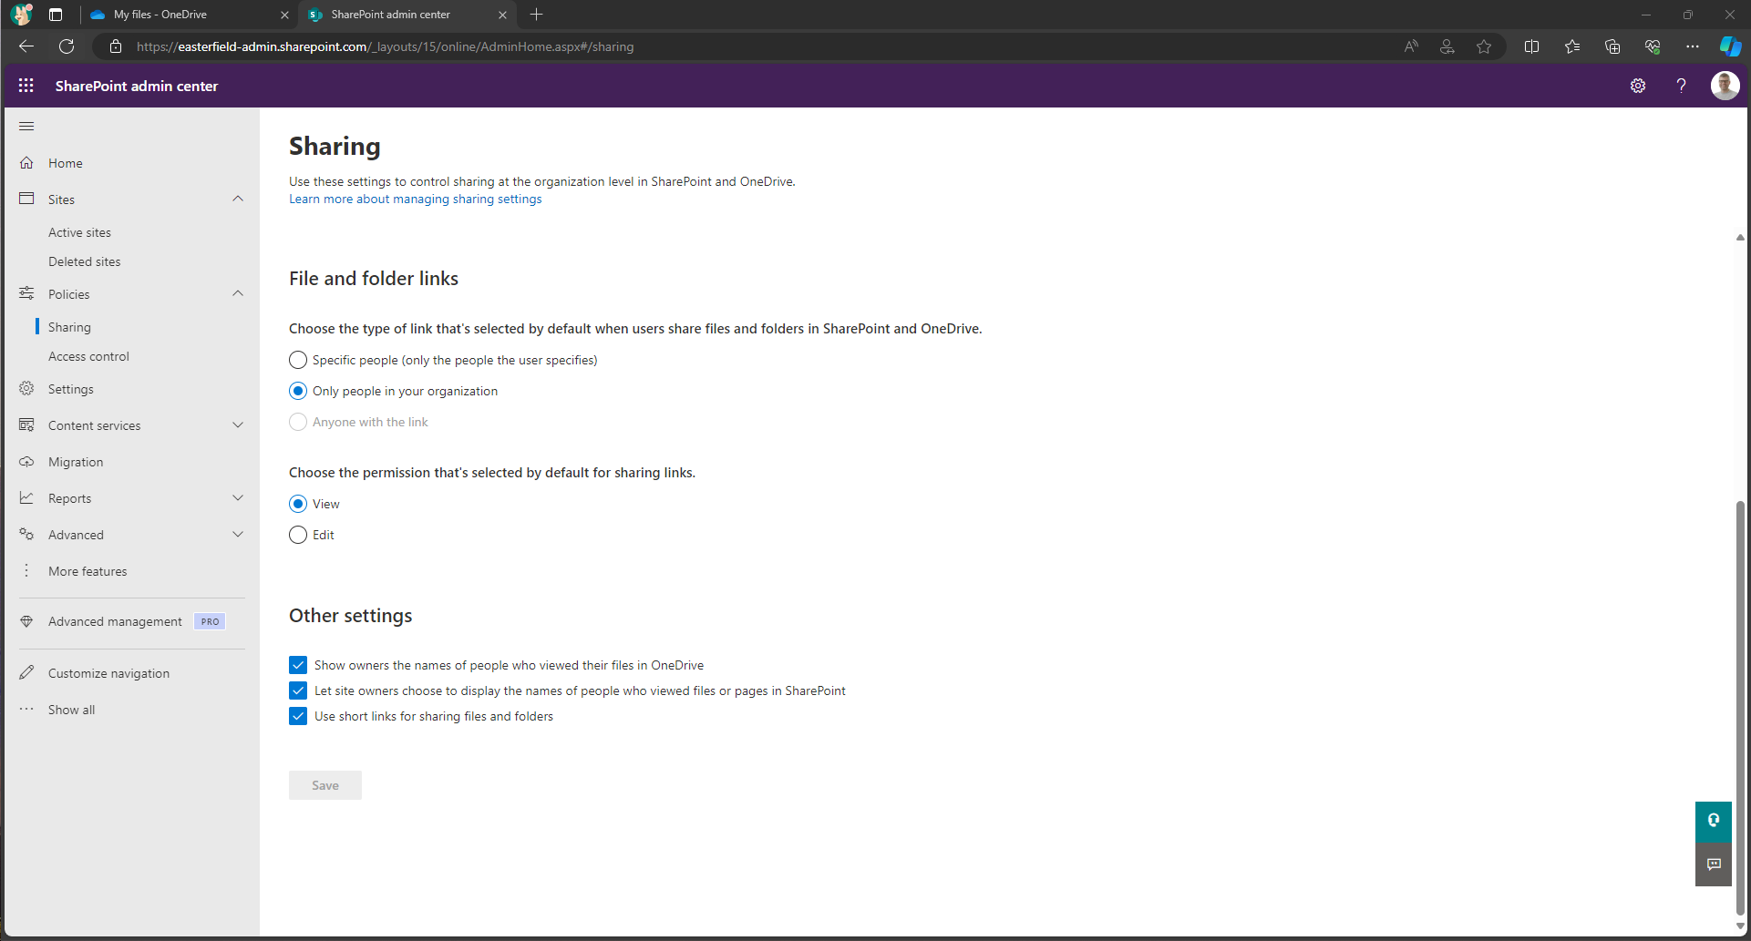Uncheck Use short links for sharing

click(x=298, y=716)
